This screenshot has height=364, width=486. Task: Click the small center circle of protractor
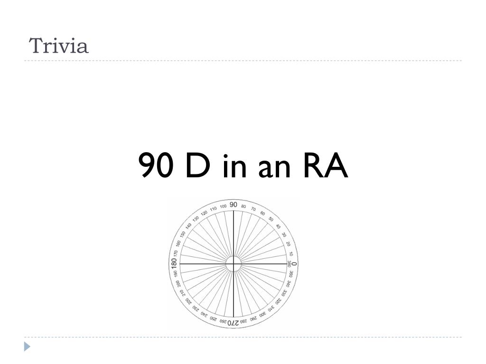(234, 264)
